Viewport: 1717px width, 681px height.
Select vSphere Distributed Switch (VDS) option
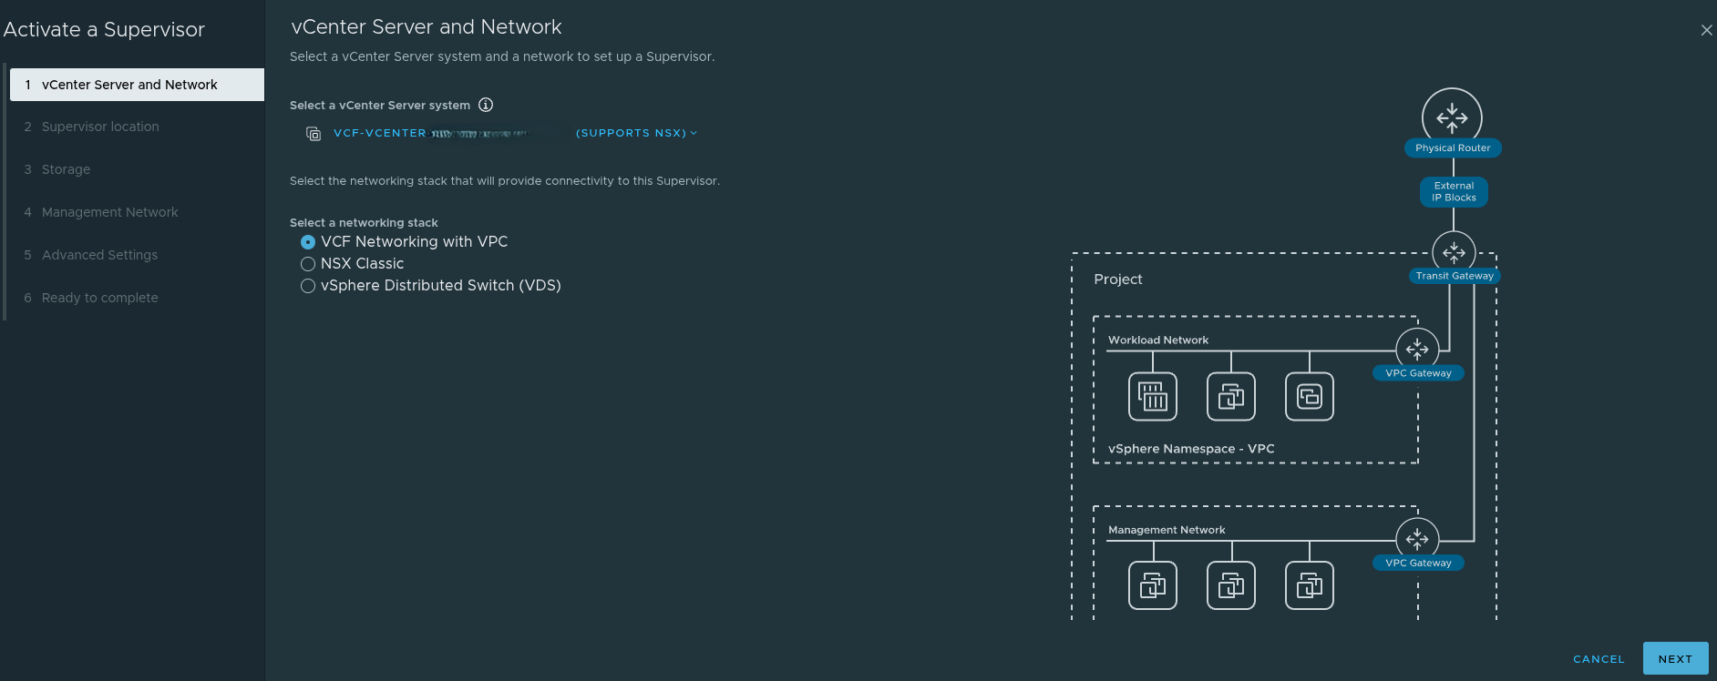pos(308,286)
